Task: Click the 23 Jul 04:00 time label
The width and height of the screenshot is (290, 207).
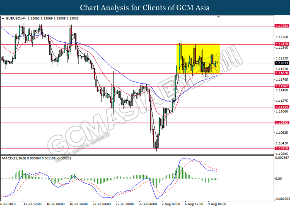Action: tap(102, 204)
